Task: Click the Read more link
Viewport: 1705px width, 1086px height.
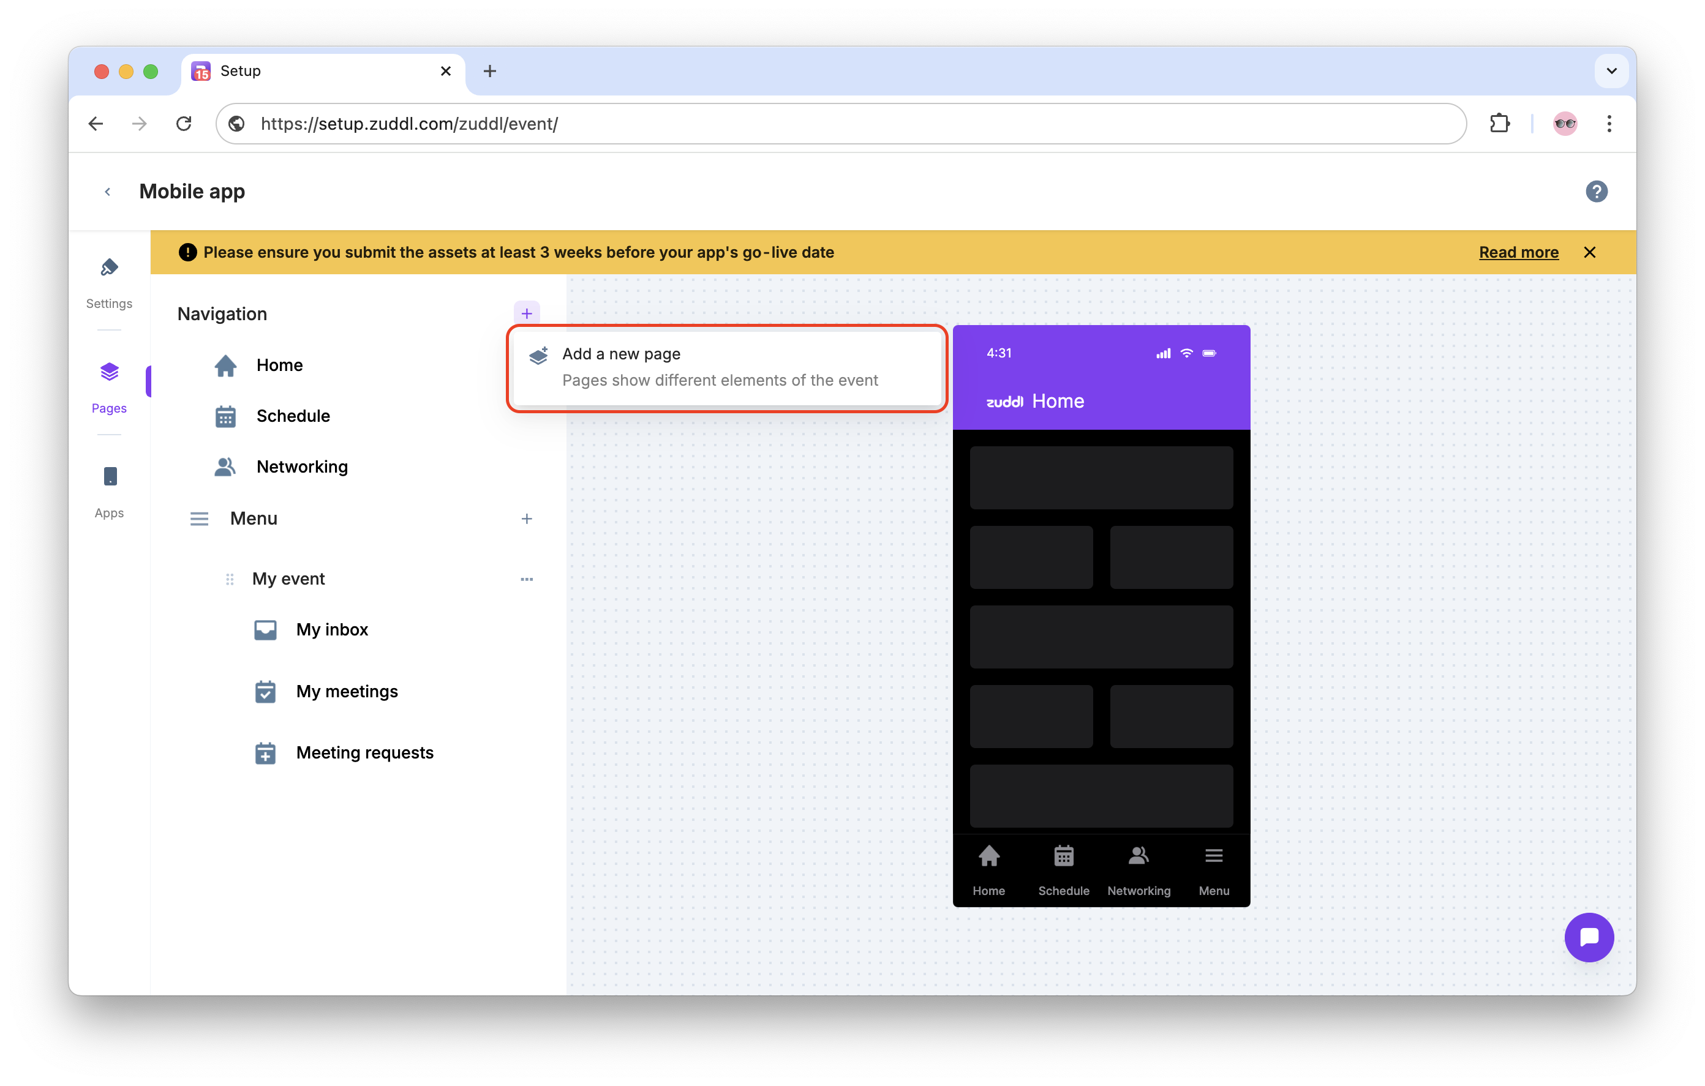Action: click(x=1518, y=252)
